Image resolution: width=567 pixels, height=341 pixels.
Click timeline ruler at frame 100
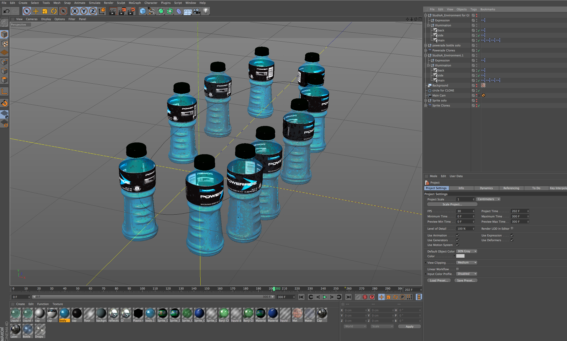[x=142, y=289]
